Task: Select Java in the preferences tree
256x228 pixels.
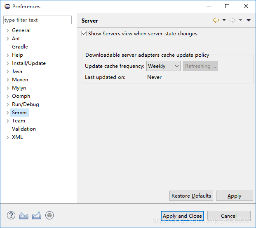Action: coord(17,71)
